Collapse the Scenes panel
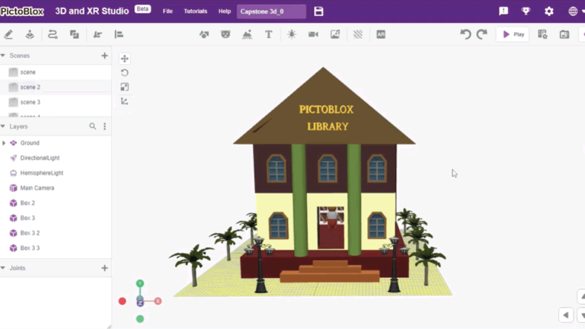Screen dimensions: 585x329 [x=3, y=56]
